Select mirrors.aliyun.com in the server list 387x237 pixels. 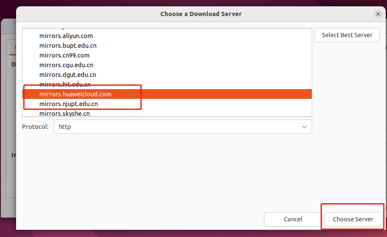[66, 36]
